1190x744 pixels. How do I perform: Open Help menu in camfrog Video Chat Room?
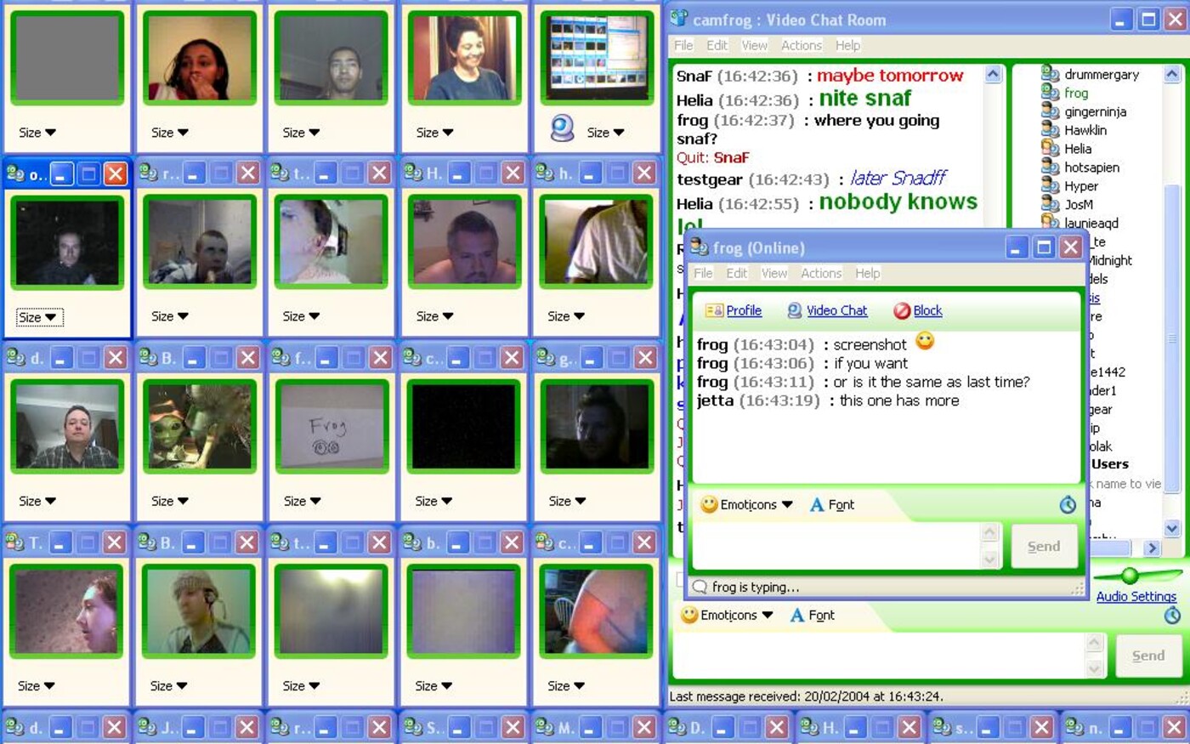coord(847,45)
